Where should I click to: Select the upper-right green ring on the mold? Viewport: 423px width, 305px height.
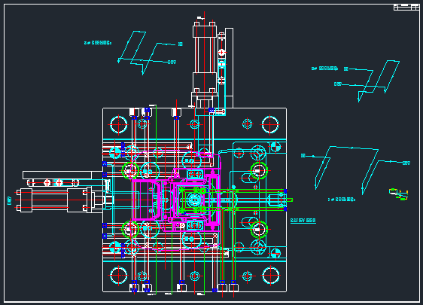[259, 171]
